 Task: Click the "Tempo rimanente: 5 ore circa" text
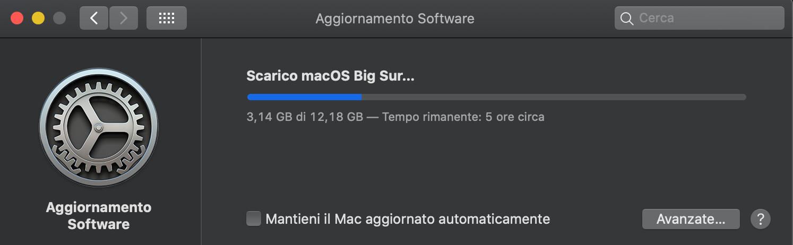tap(463, 117)
